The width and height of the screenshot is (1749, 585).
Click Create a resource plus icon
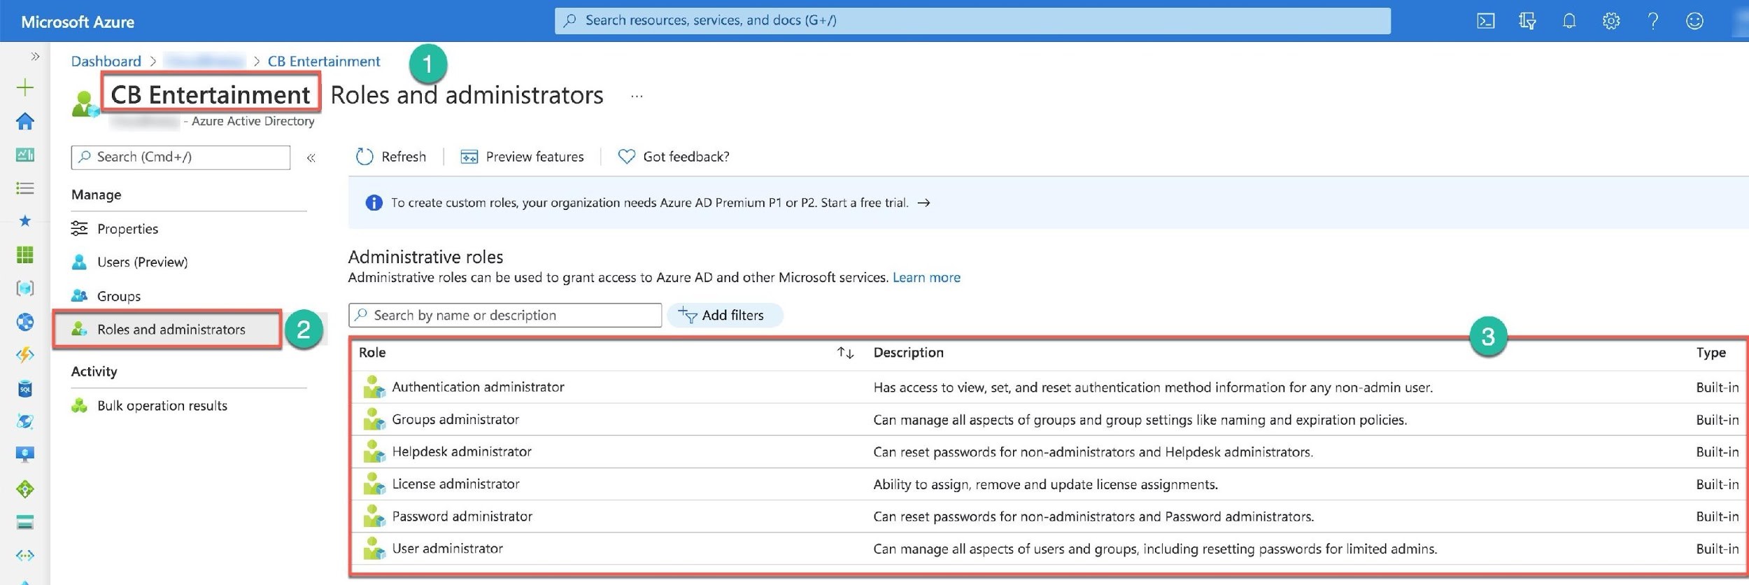(x=24, y=87)
